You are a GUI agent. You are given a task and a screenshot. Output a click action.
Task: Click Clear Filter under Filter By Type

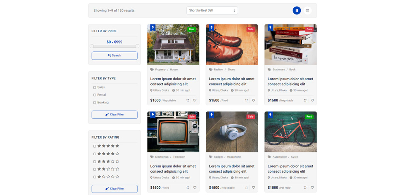pyautogui.click(x=114, y=115)
